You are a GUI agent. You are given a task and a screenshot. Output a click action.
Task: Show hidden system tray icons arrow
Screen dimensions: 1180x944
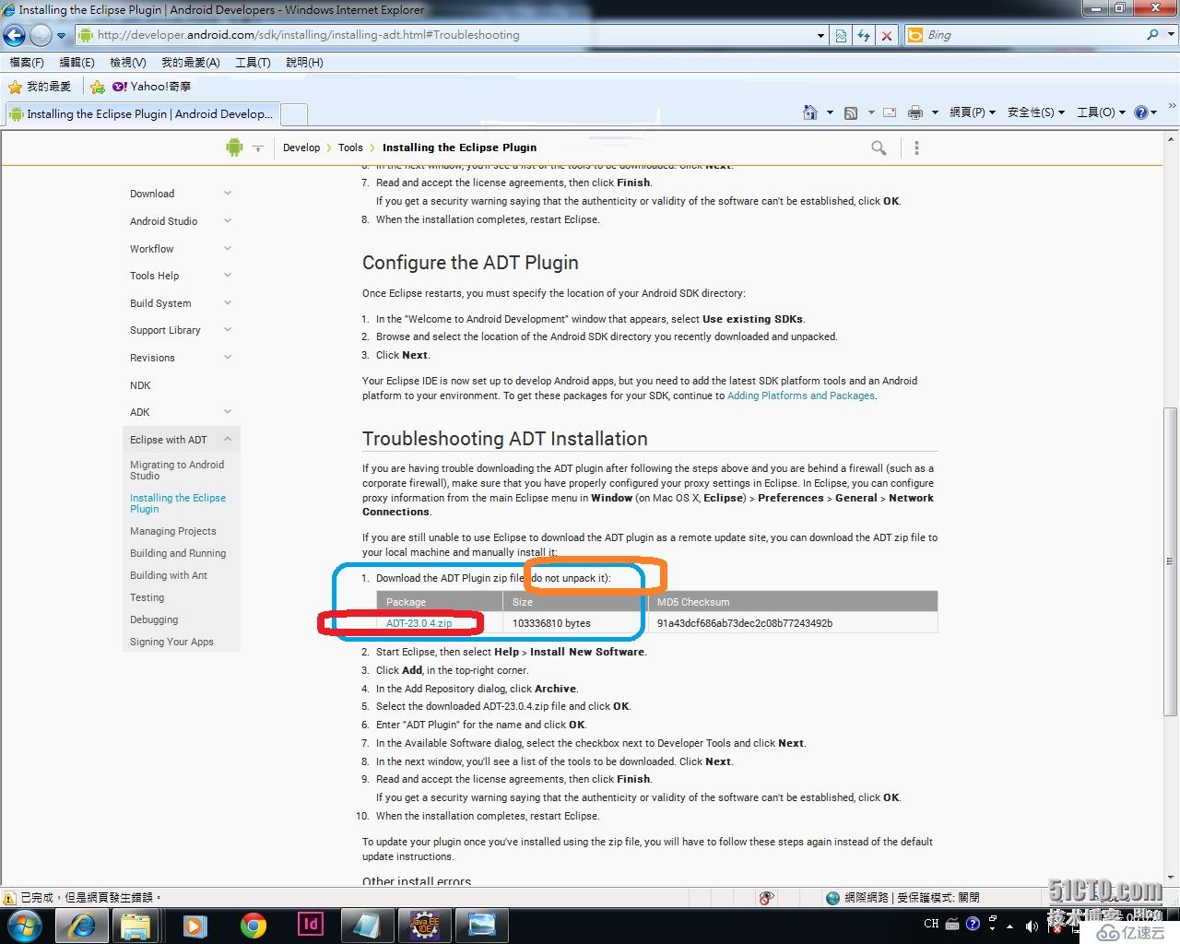pos(1010,926)
